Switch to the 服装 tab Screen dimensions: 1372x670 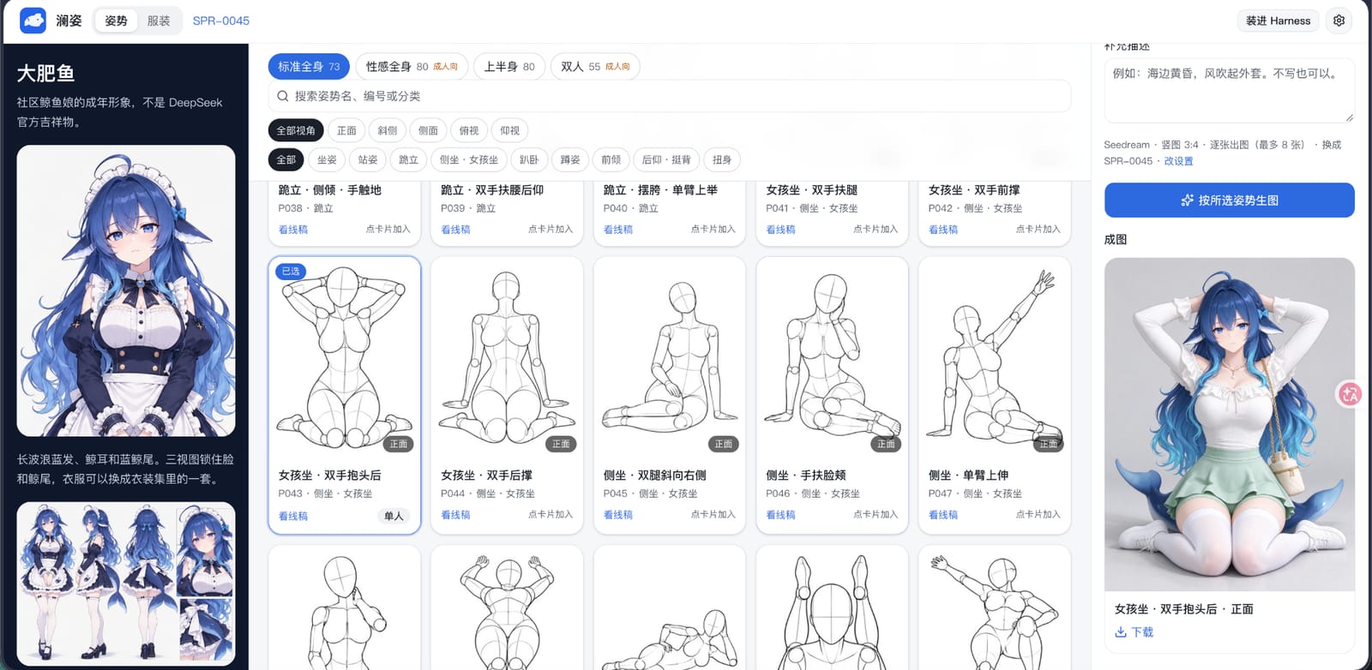click(x=159, y=21)
